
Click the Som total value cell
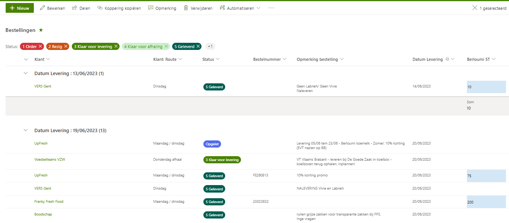click(469, 108)
